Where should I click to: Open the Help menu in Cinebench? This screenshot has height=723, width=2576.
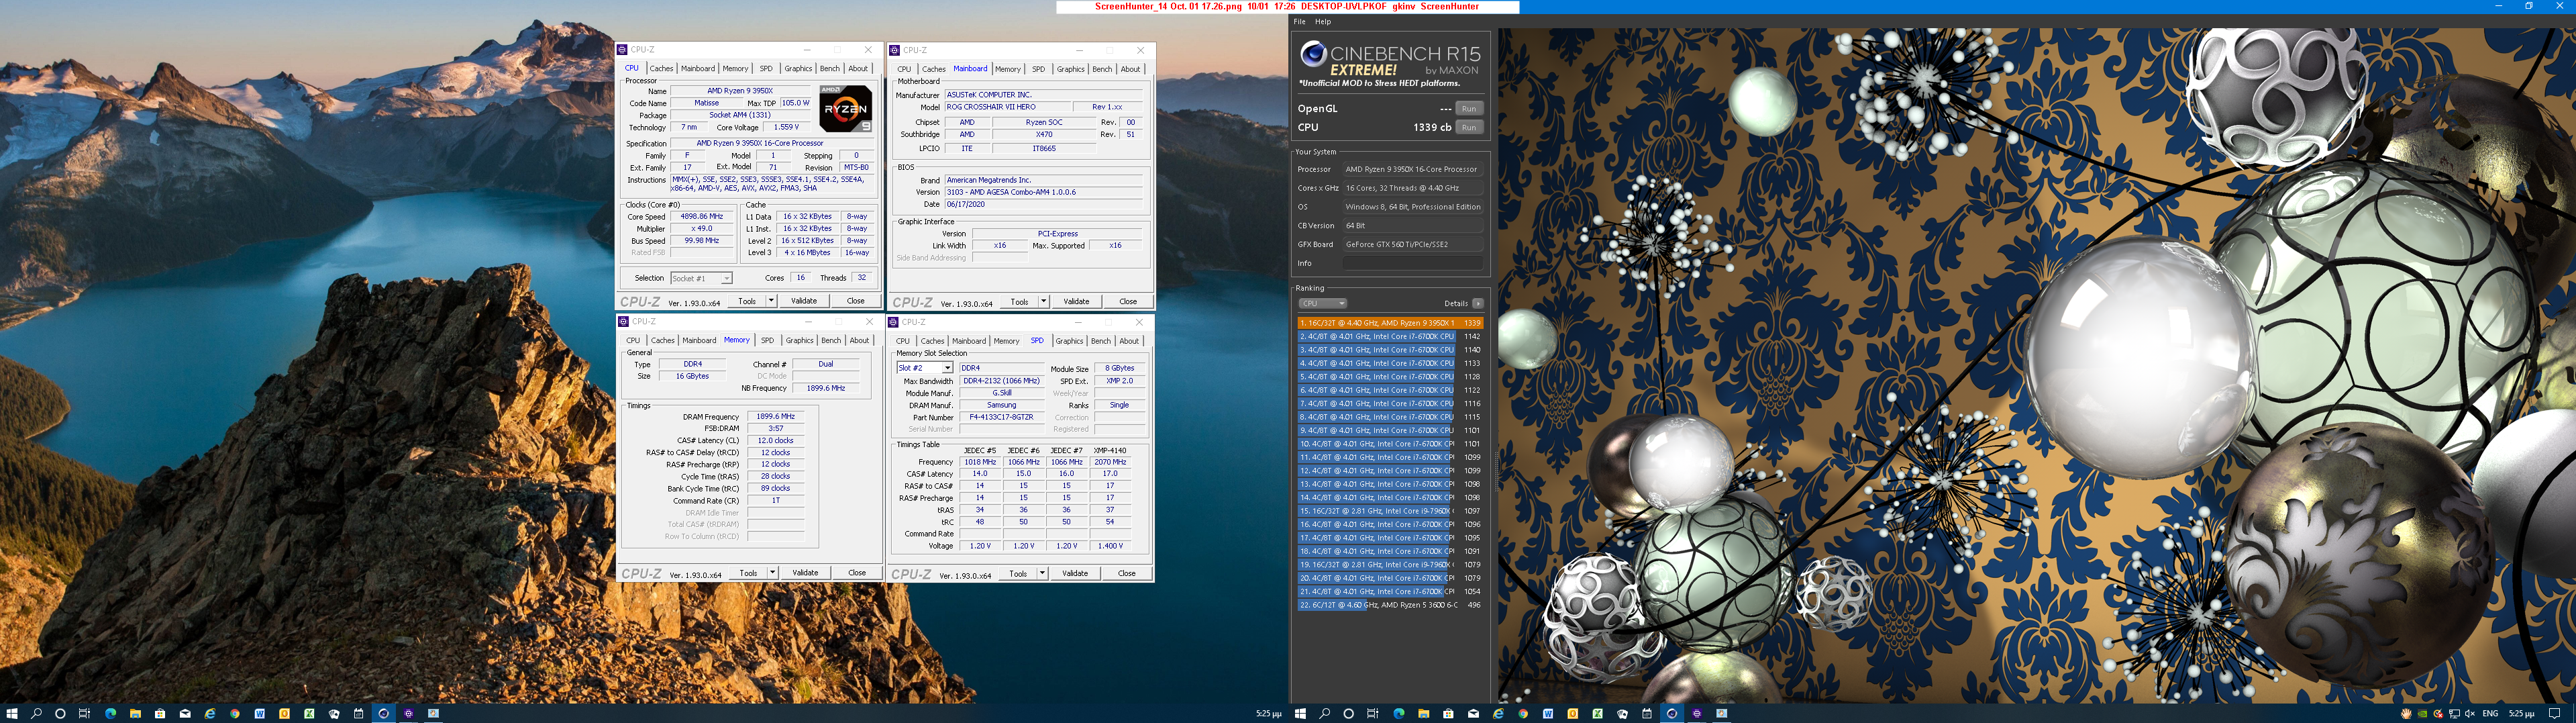click(1323, 22)
